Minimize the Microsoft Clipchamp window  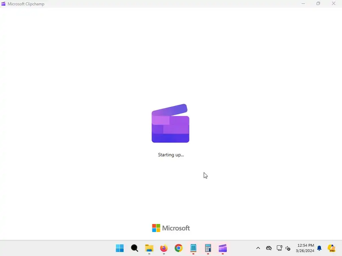303,3
